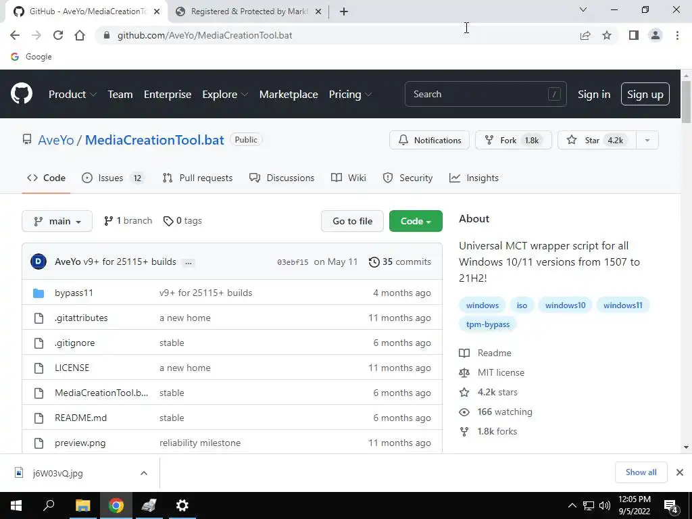Viewport: 692px width, 519px height.
Task: Click the volume speaker tray icon
Action: click(605, 505)
